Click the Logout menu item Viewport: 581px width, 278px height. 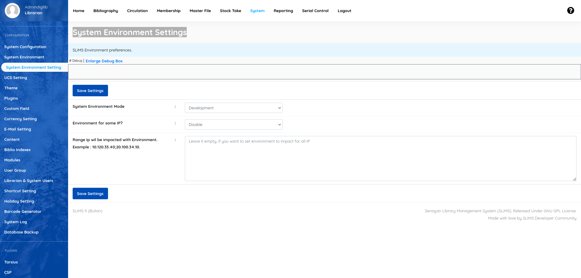click(344, 11)
